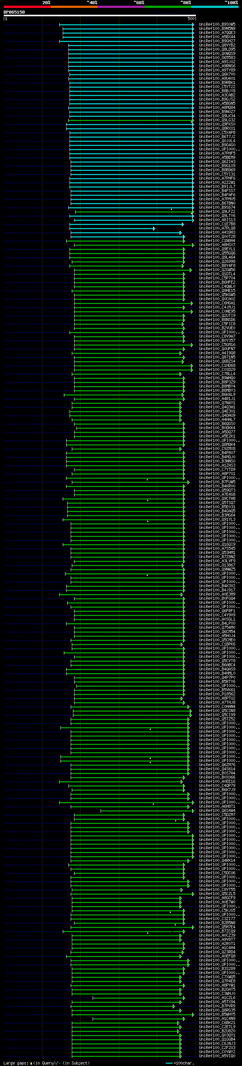
Task: Select hit UniRef100_C3ZI77
Action: tap(217, 919)
